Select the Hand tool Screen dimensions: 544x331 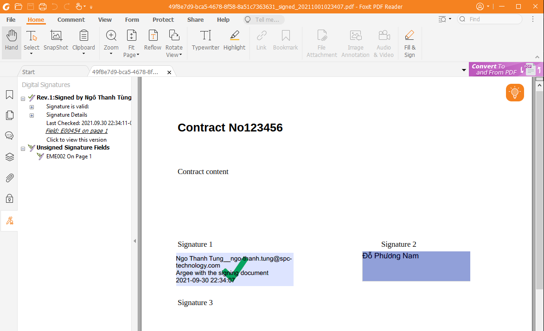(x=12, y=41)
